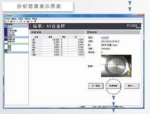Click the PCEDX Navi logo in the banner
Image resolution: width=150 pixels, height=114 pixels.
pos(134,26)
